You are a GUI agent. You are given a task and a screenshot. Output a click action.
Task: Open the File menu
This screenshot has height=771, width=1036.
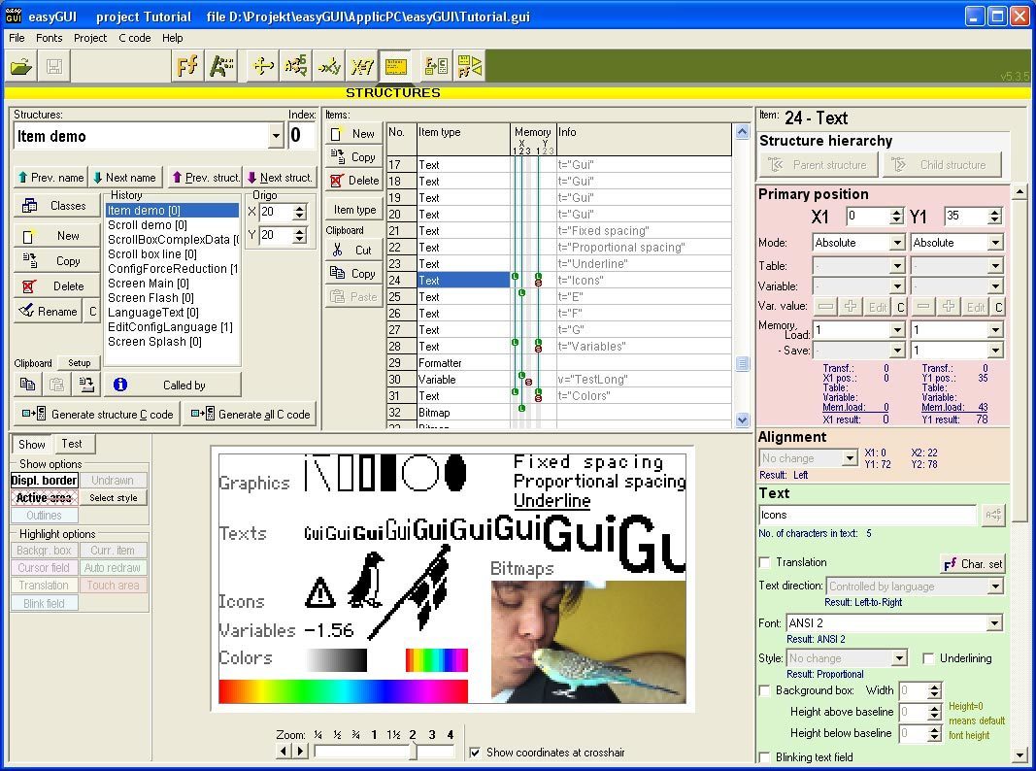click(x=17, y=38)
